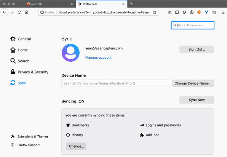Open the Library toolbar icon
This screenshot has width=227, height=157.
tap(169, 12)
